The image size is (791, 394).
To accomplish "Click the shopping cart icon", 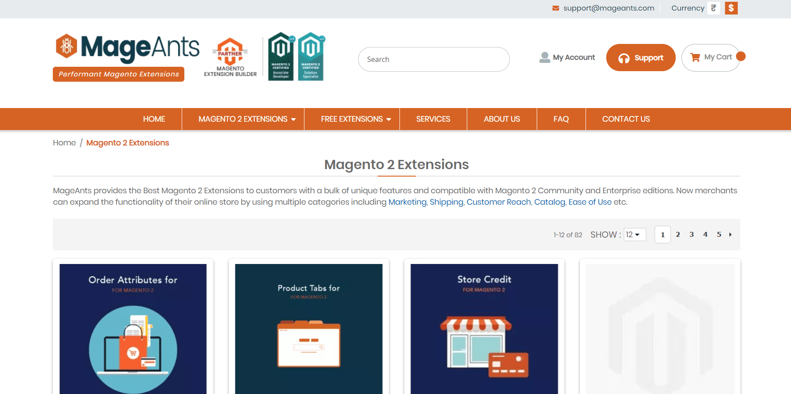I will tap(695, 57).
